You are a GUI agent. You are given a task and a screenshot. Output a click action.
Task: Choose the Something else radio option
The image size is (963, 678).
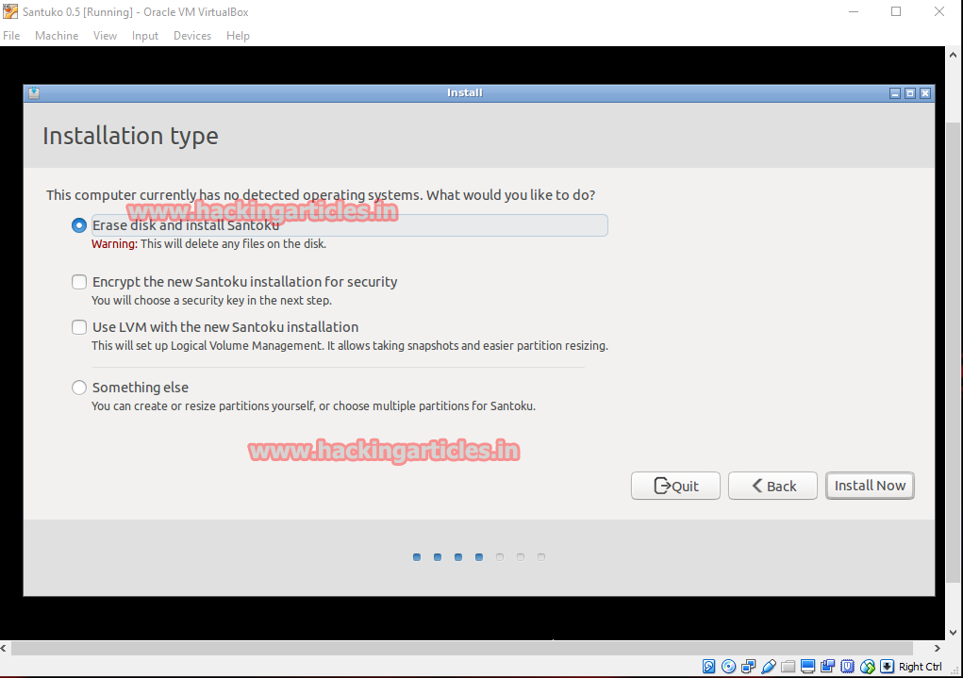tap(78, 388)
